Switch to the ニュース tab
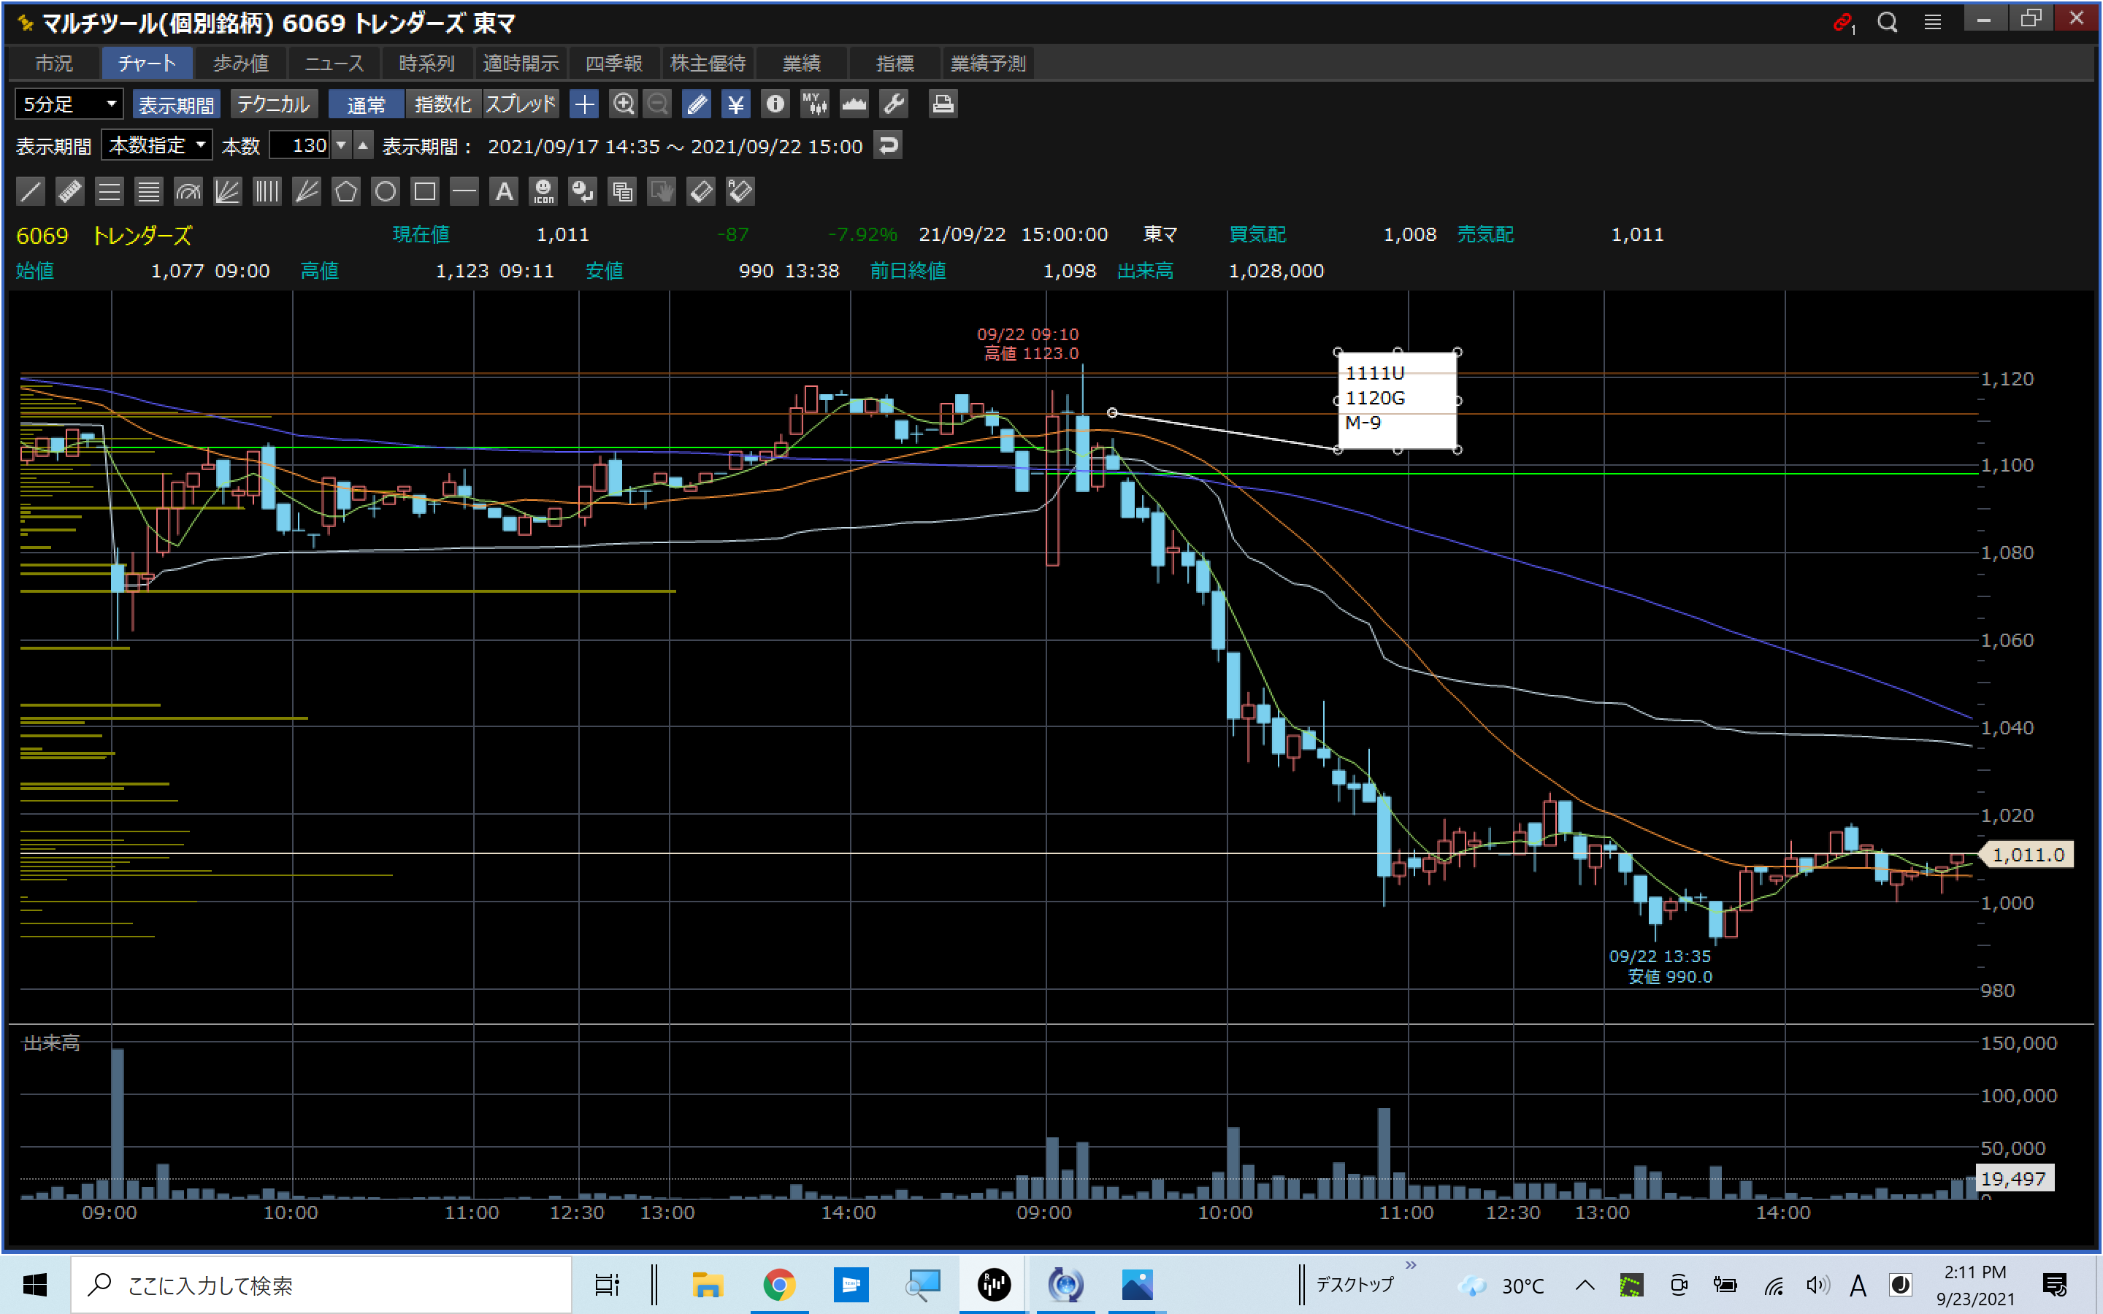The height and width of the screenshot is (1314, 2103). (334, 64)
